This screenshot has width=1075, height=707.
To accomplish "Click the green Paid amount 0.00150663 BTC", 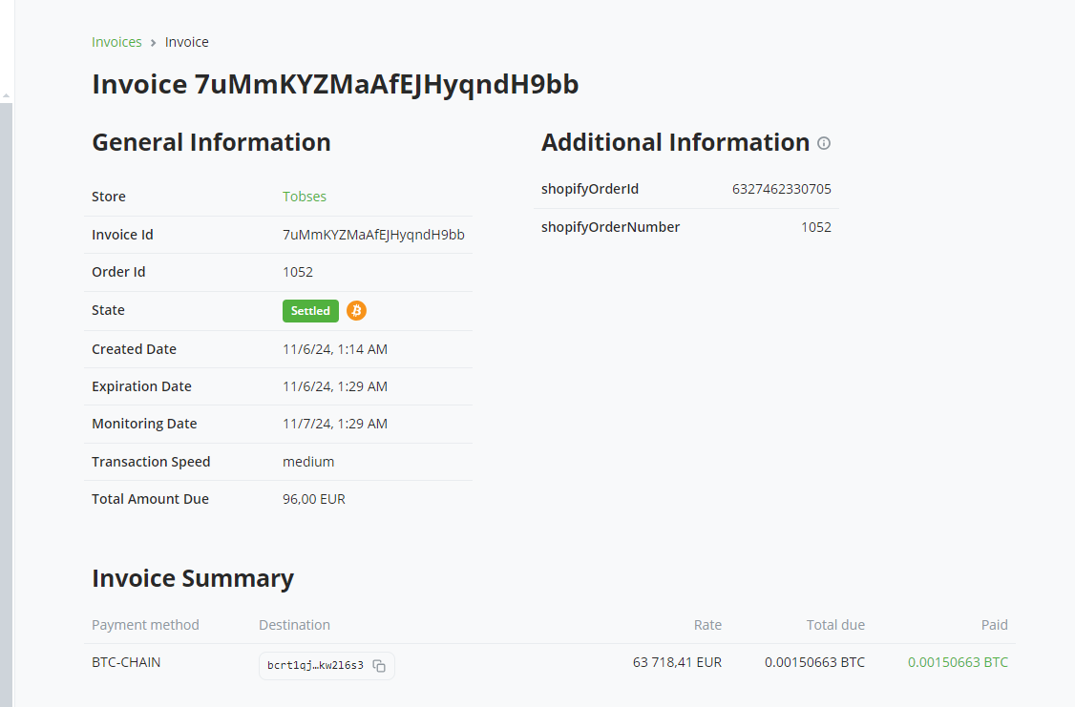I will [x=958, y=660].
